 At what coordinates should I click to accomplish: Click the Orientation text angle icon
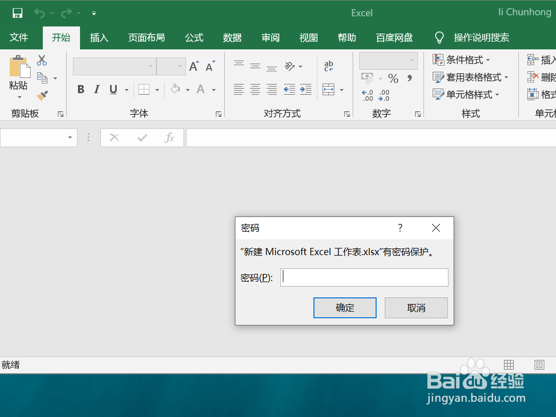pos(289,66)
